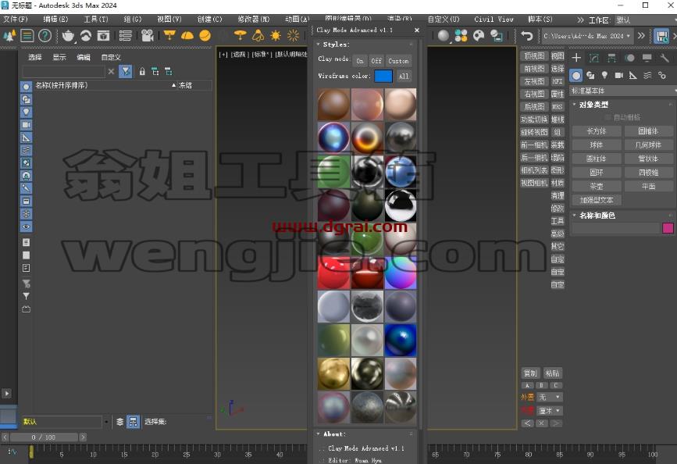
Task: Click the 茶壶 teapot button
Action: coord(597,187)
